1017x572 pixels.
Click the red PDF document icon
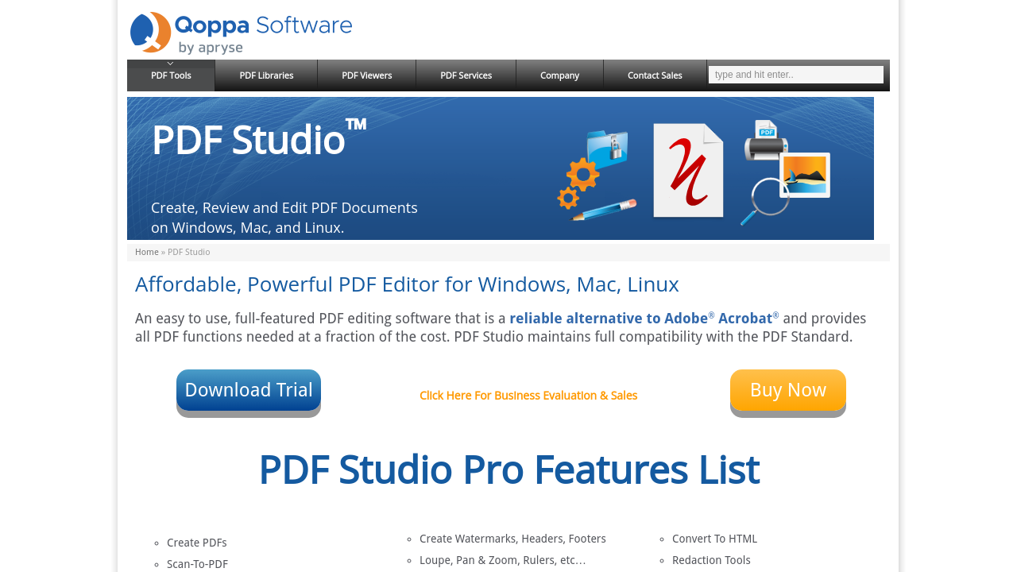[x=688, y=170]
